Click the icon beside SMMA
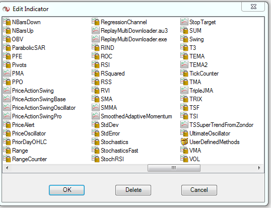 pos(96,108)
